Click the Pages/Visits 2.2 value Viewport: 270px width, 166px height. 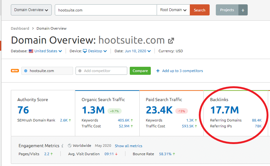[x=47, y=154]
